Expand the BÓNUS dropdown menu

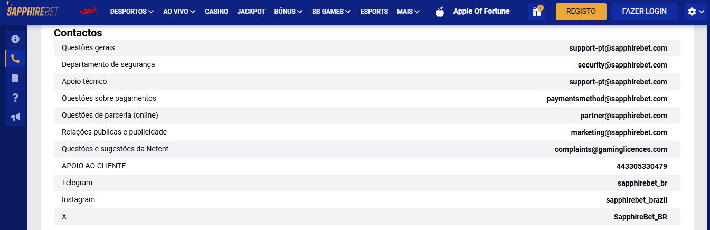click(288, 12)
